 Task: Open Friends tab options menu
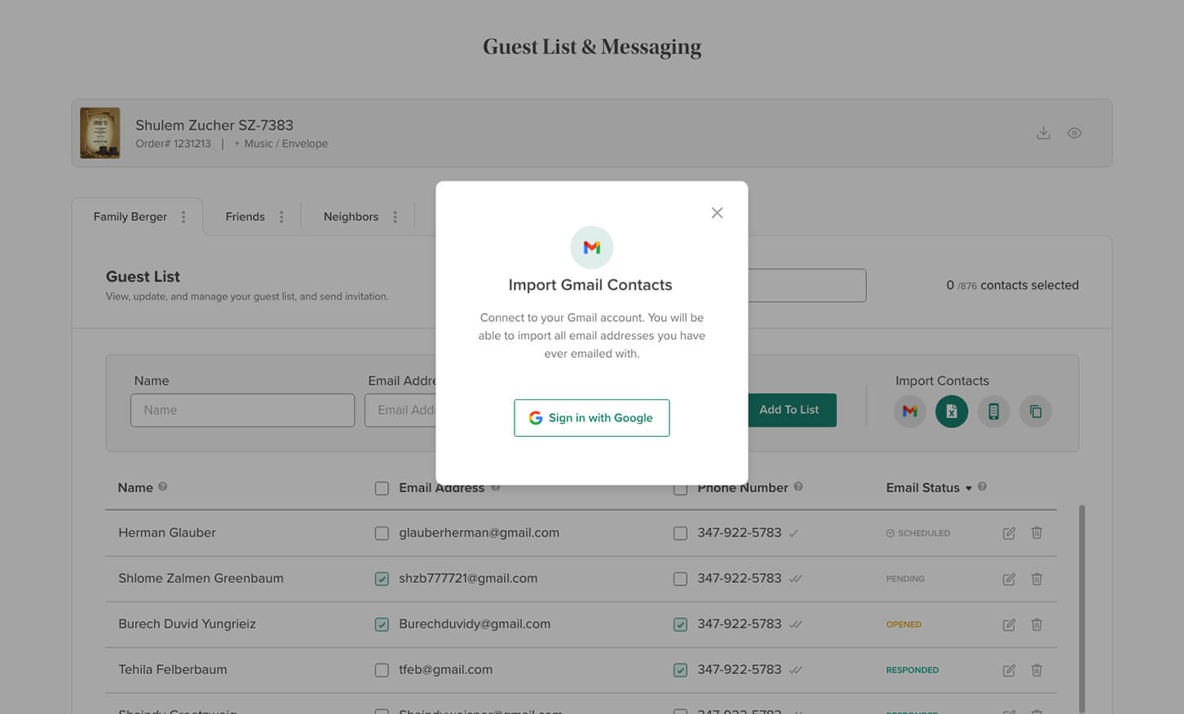[x=281, y=217]
